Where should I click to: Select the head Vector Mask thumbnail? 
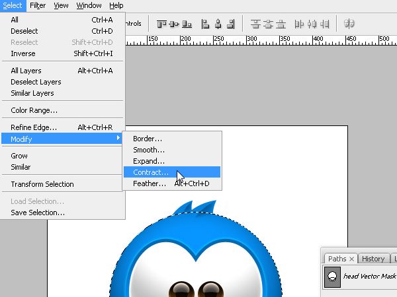pos(332,277)
